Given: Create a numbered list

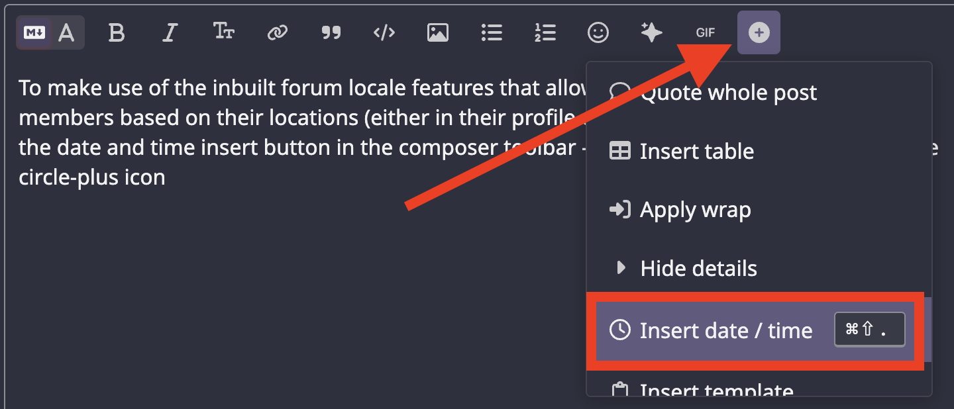Looking at the screenshot, I should (x=545, y=32).
